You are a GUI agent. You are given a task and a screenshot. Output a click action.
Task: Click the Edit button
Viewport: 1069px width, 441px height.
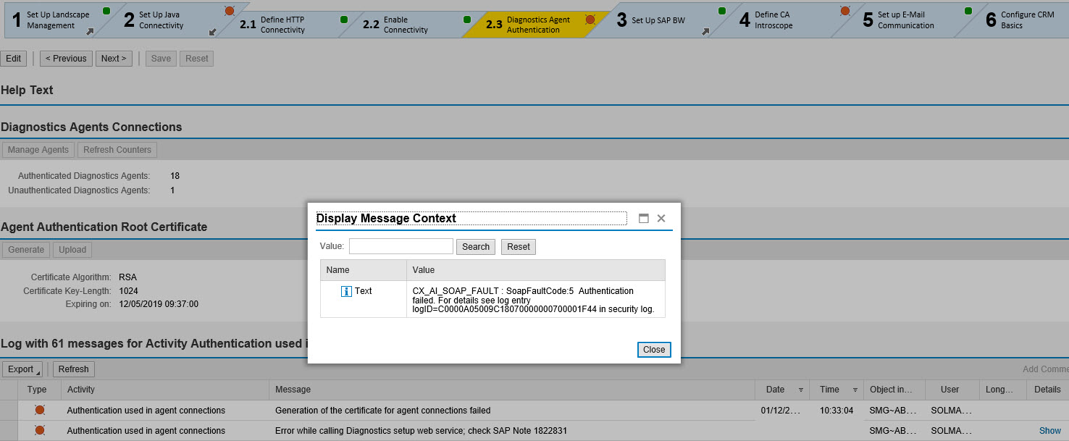click(x=14, y=59)
